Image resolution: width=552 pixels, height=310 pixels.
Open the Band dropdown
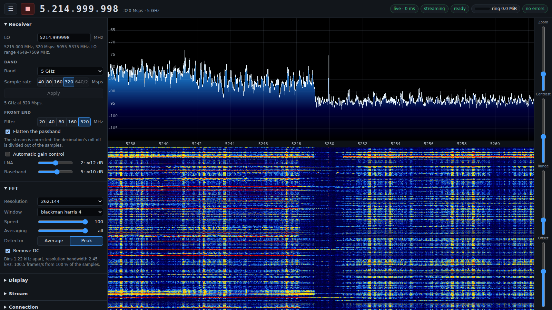[x=70, y=71]
